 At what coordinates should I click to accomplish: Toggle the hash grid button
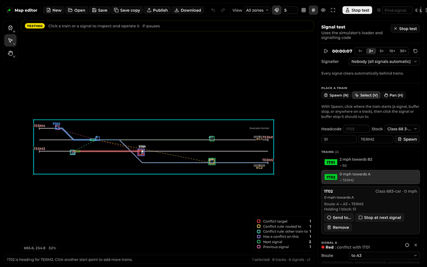click(313, 10)
